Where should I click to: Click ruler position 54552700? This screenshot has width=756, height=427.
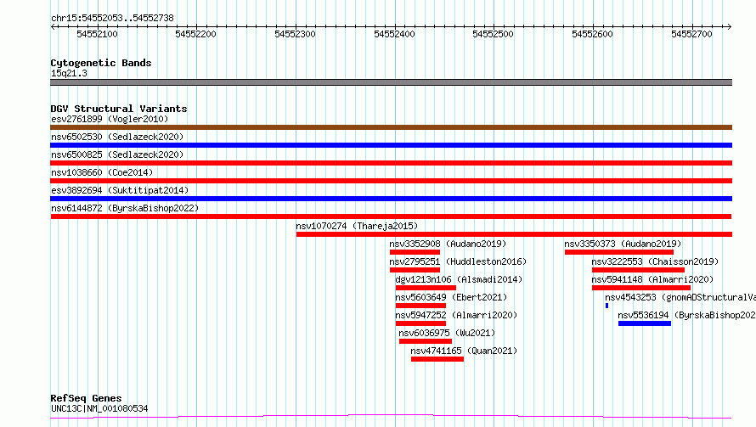click(691, 34)
